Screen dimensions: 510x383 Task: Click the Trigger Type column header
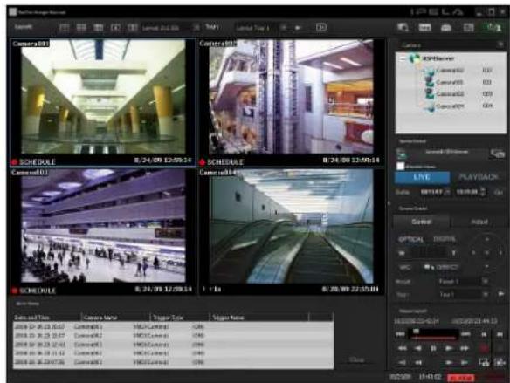point(180,318)
